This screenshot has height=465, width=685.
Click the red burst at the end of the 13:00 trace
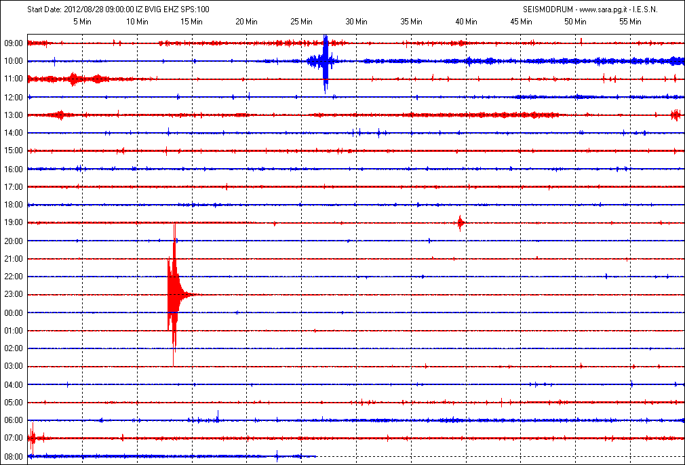tap(676, 115)
